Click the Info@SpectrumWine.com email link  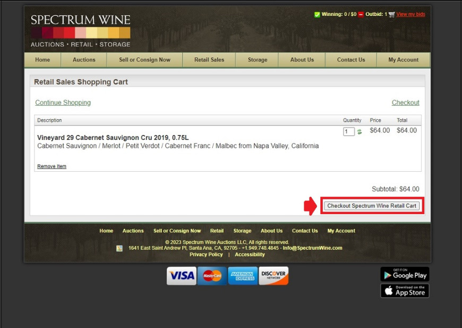[x=313, y=248]
